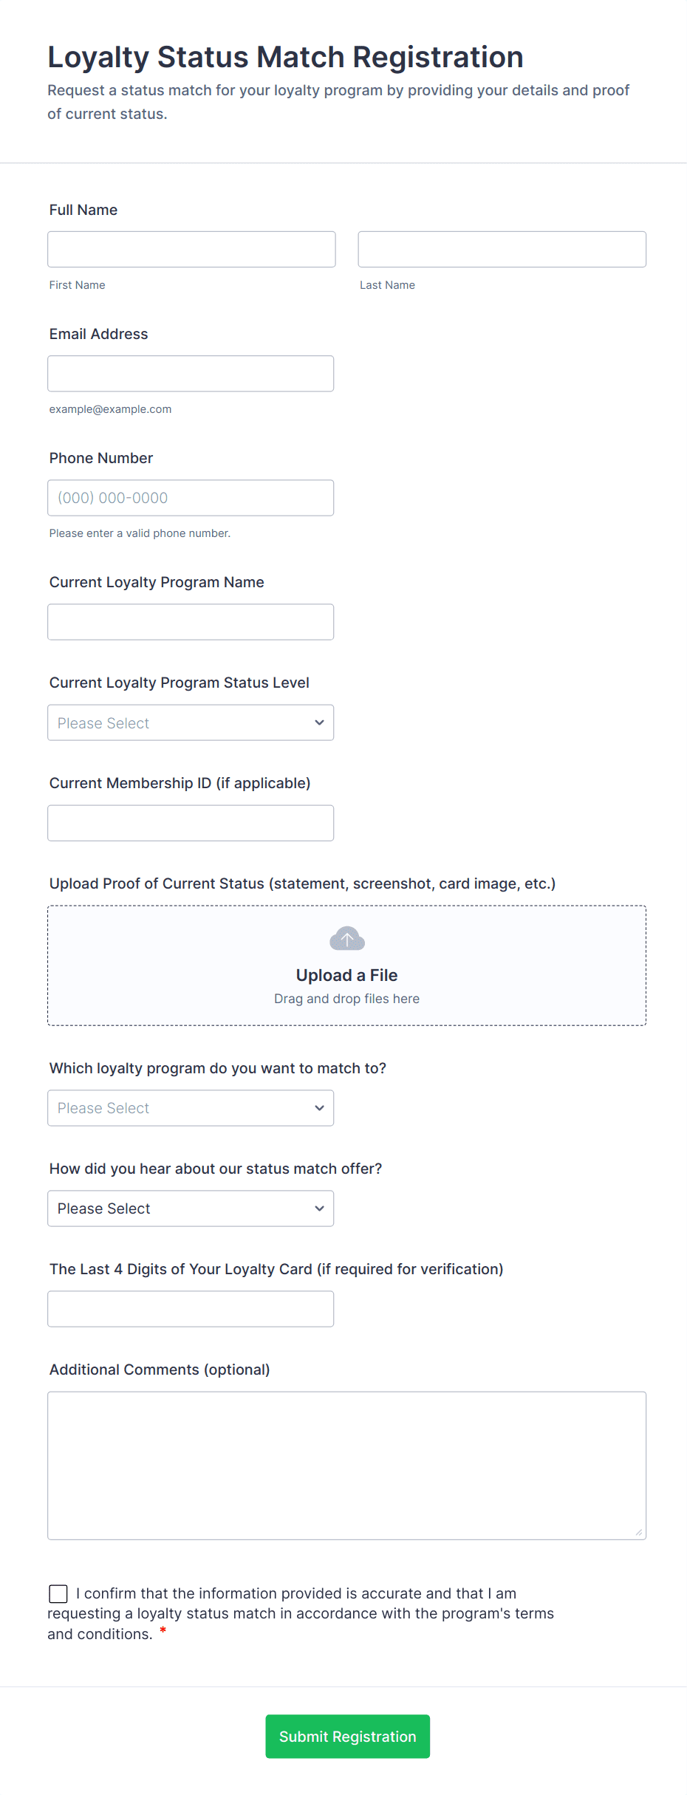Open the how did you hear dropdown
The width and height of the screenshot is (687, 1795).
190,1208
